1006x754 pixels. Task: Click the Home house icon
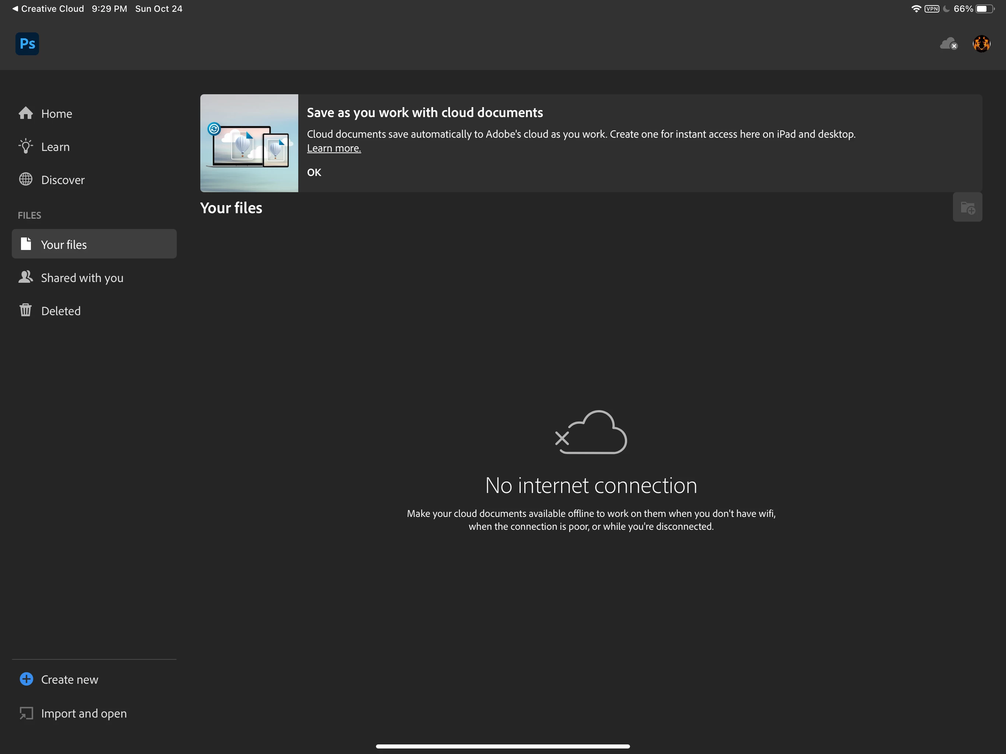click(26, 113)
